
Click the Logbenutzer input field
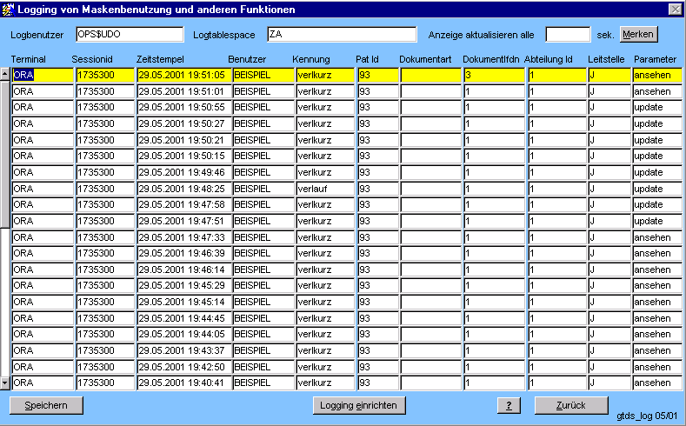click(x=129, y=35)
